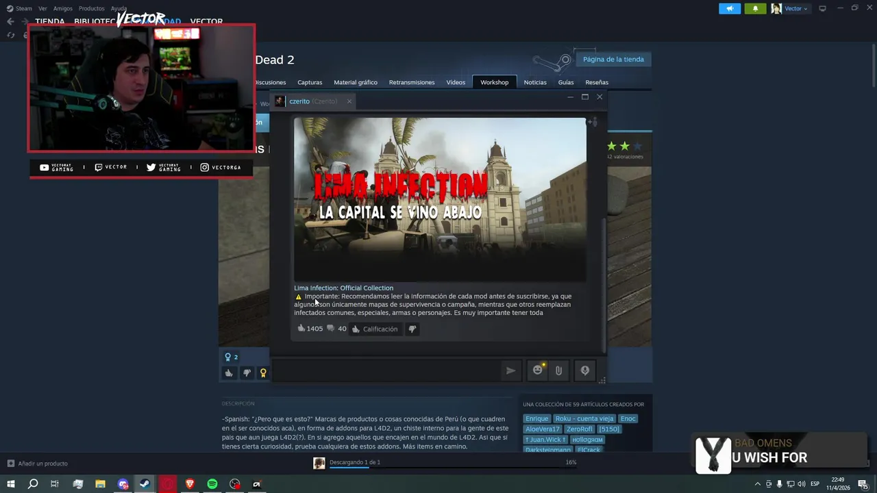Open the chat emoticon picker
The height and width of the screenshot is (493, 877).
pyautogui.click(x=538, y=370)
